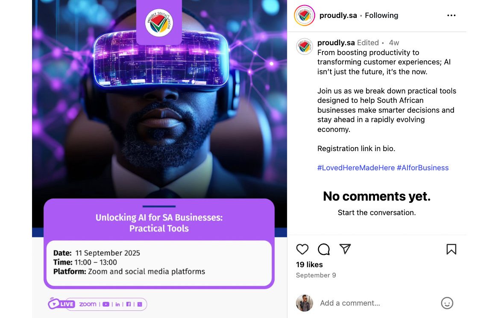
Task: Like the post with the heart icon
Action: click(x=302, y=249)
